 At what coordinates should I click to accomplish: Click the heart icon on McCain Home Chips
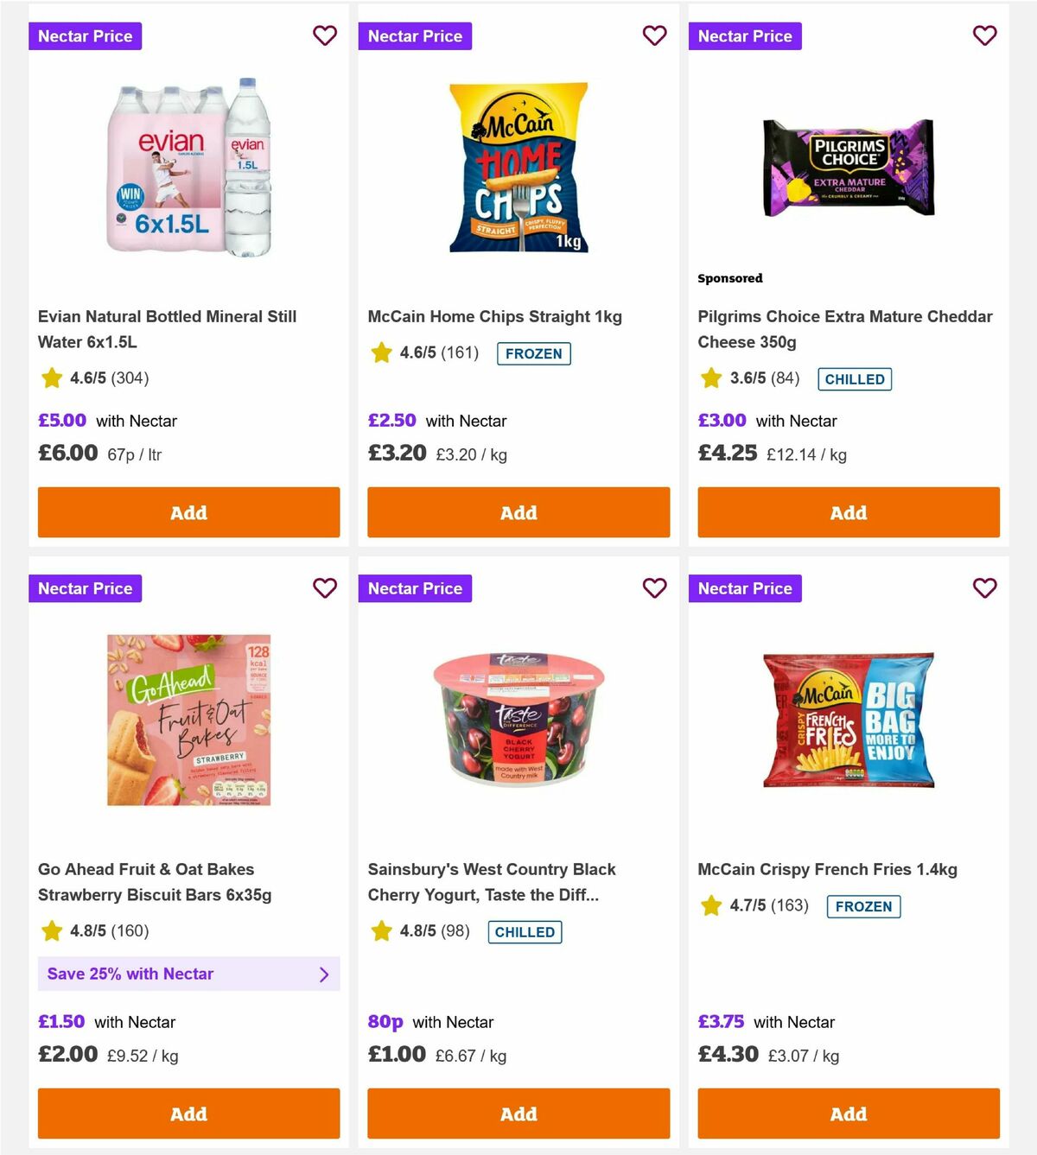coord(655,35)
